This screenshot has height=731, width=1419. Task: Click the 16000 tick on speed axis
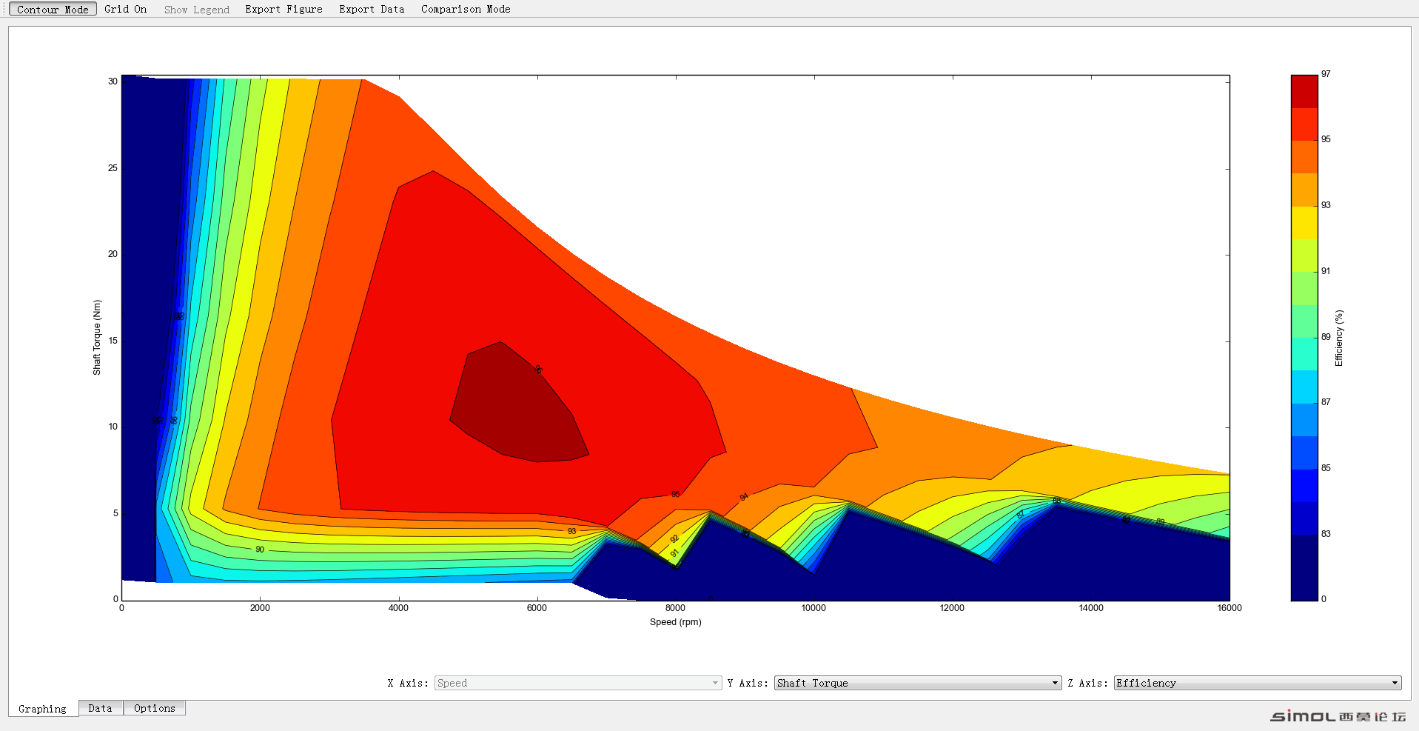tap(1230, 608)
